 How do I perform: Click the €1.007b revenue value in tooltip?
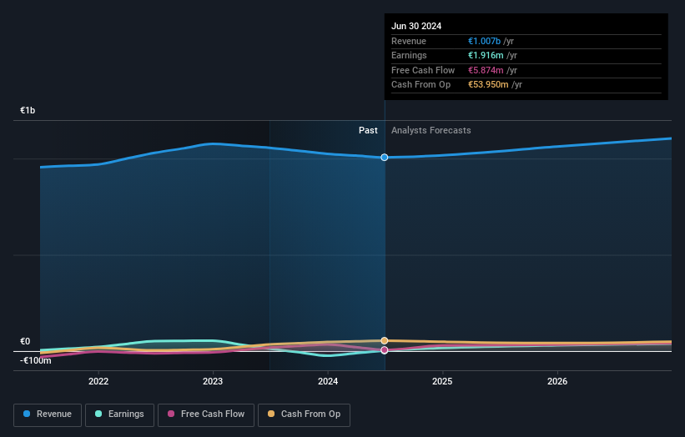[484, 41]
